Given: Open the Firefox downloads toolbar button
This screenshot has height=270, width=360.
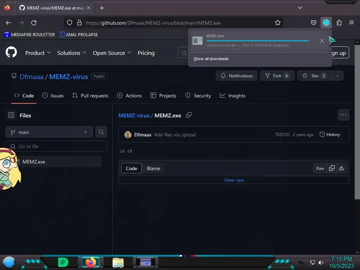Looking at the screenshot, I should coord(326,23).
